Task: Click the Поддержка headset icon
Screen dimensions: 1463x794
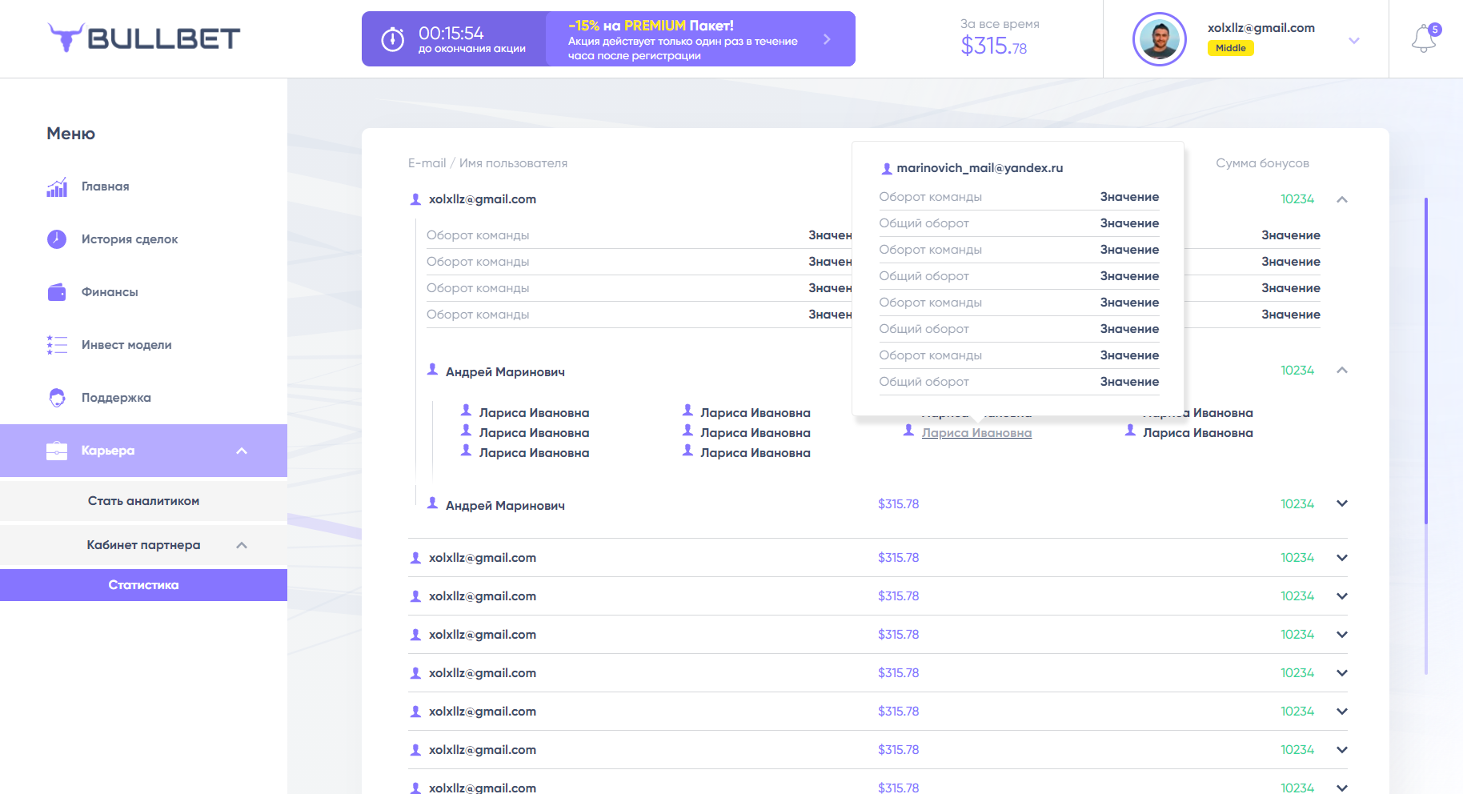Action: coord(57,398)
